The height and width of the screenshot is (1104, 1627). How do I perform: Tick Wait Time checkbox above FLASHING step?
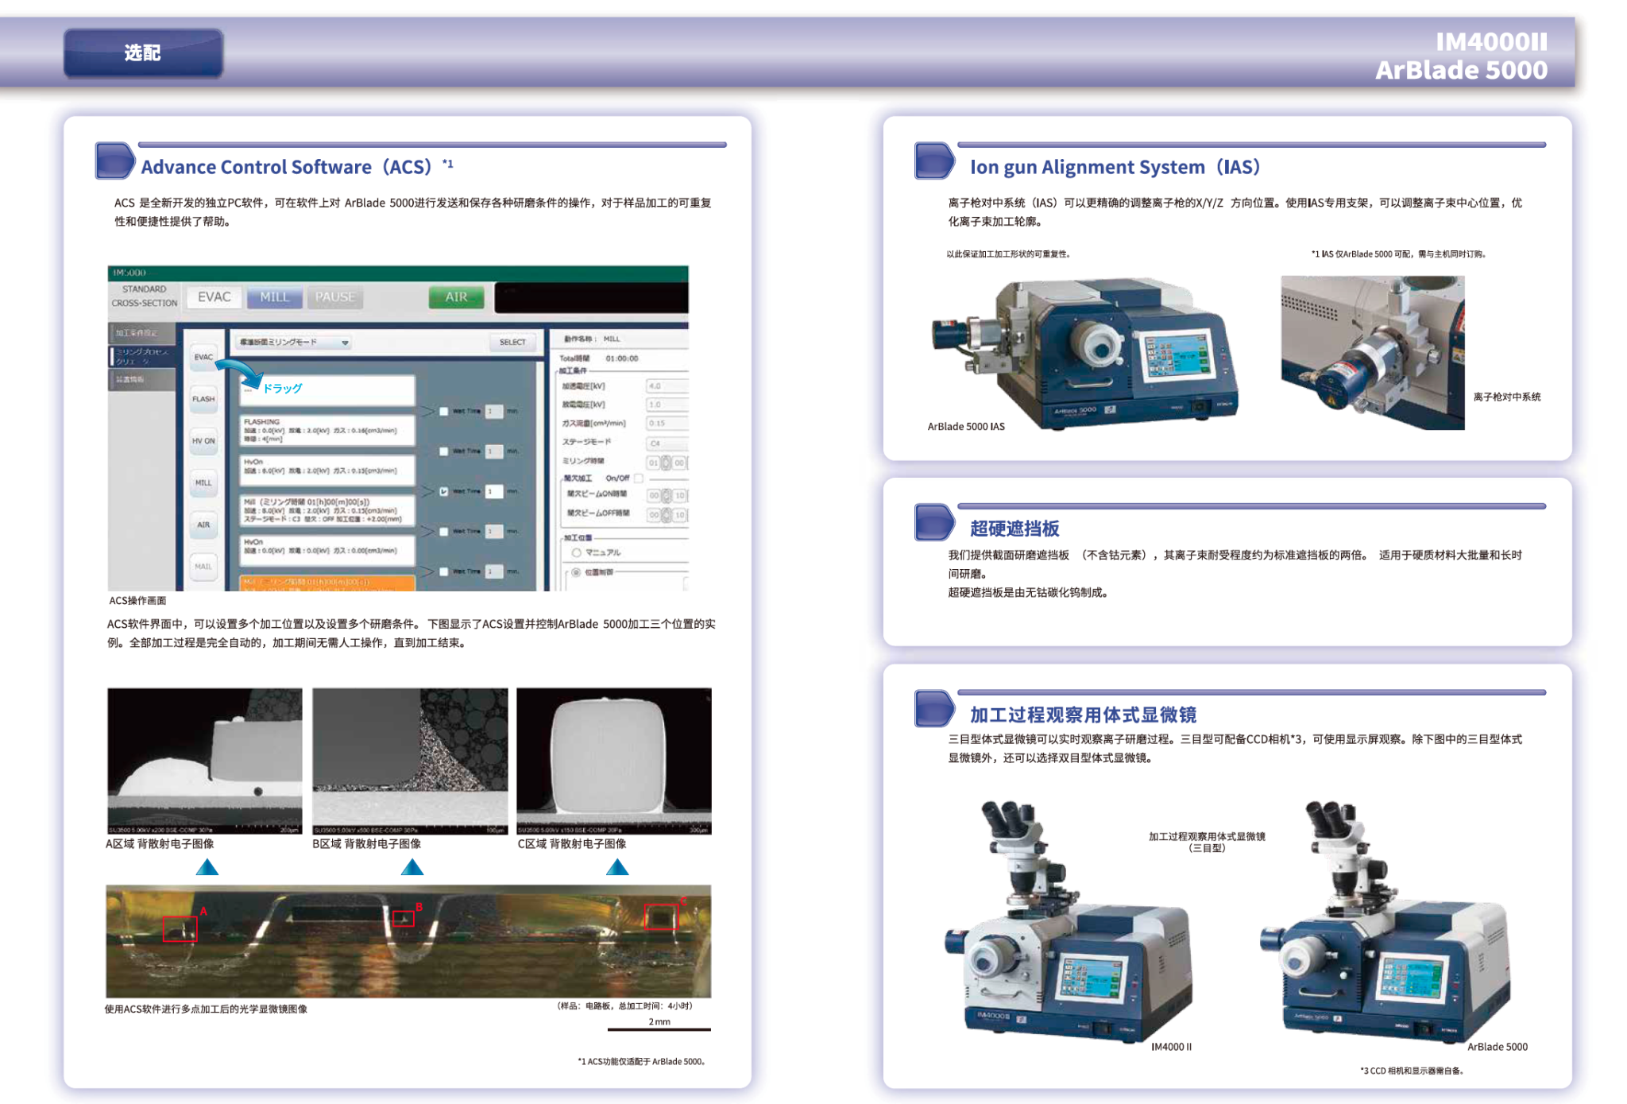[x=443, y=411]
